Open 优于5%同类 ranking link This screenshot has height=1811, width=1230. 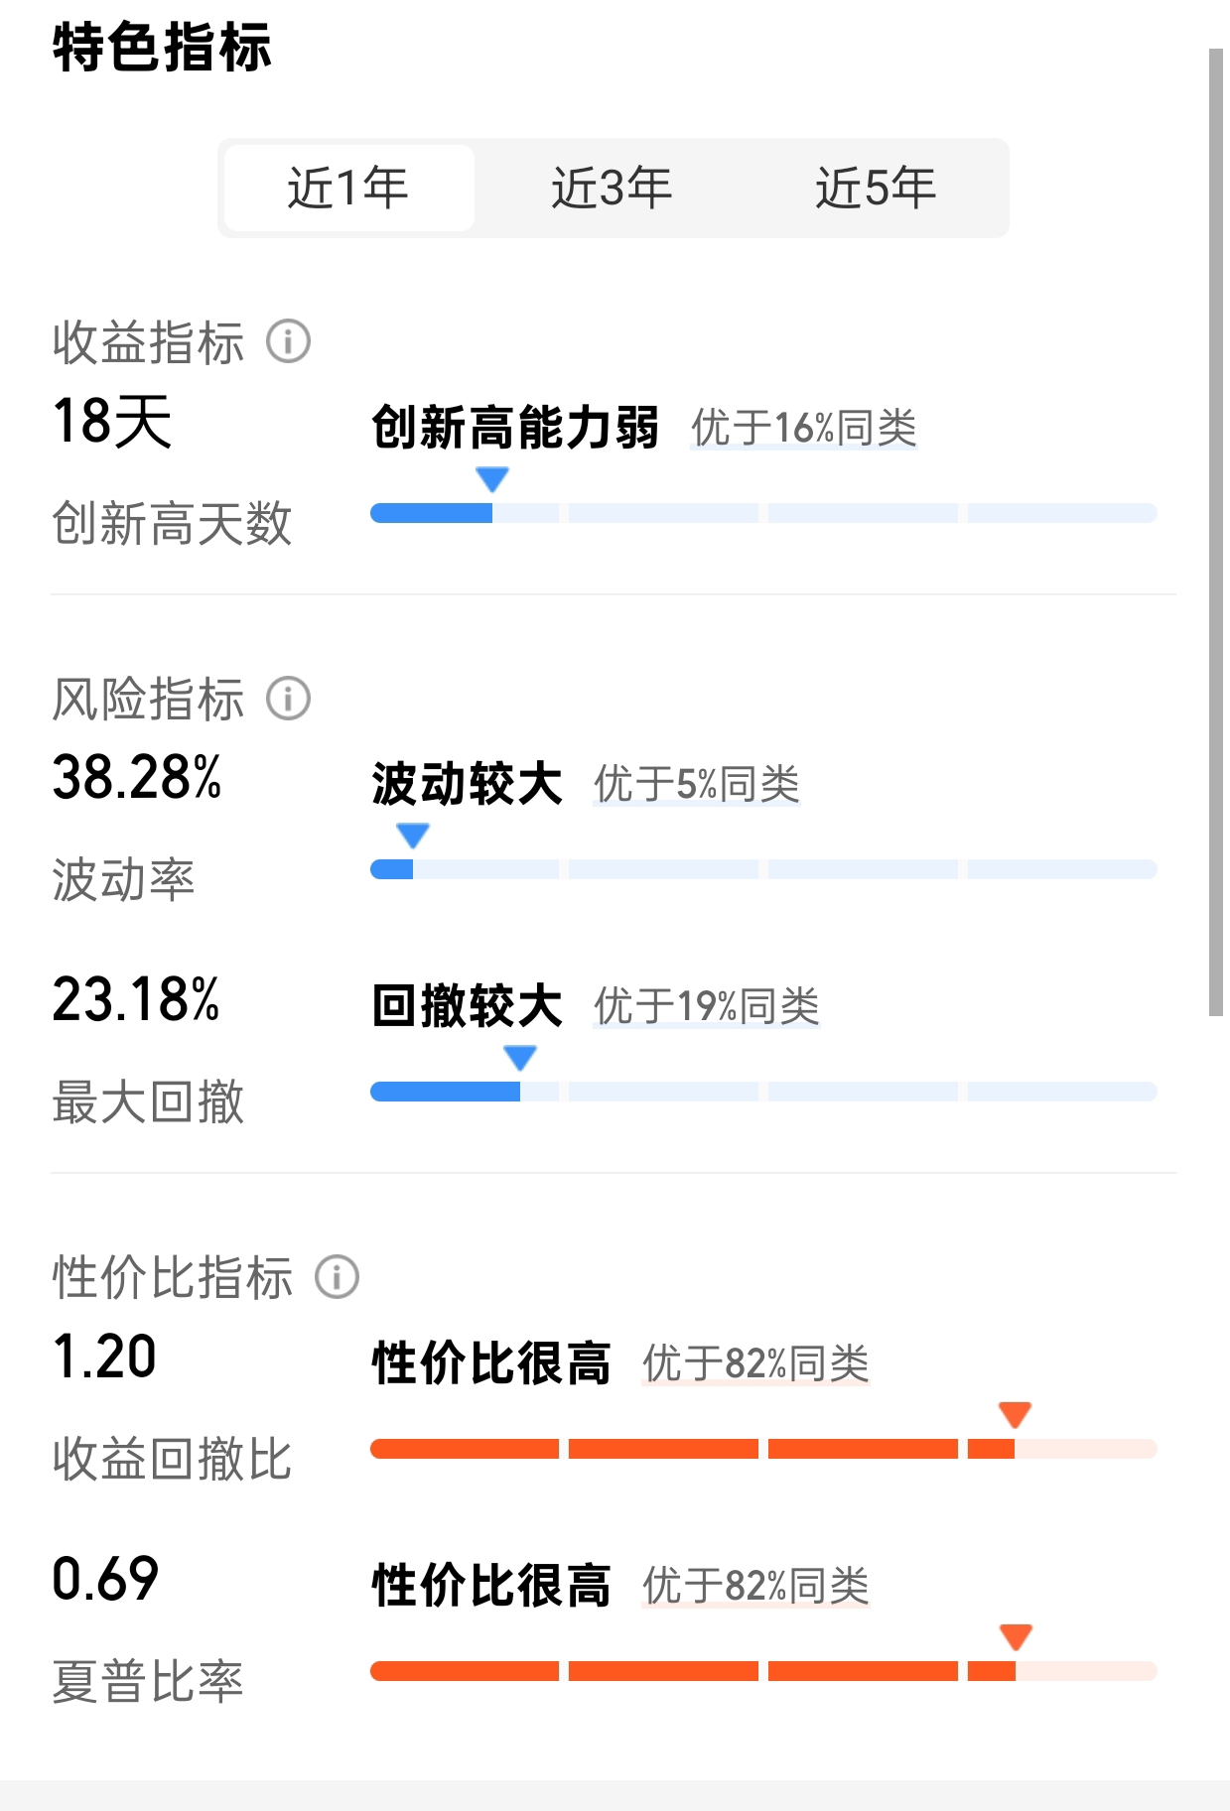[697, 784]
